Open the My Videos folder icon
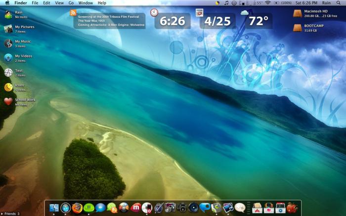Image resolution: width=346 pixels, height=216 pixels. point(8,58)
